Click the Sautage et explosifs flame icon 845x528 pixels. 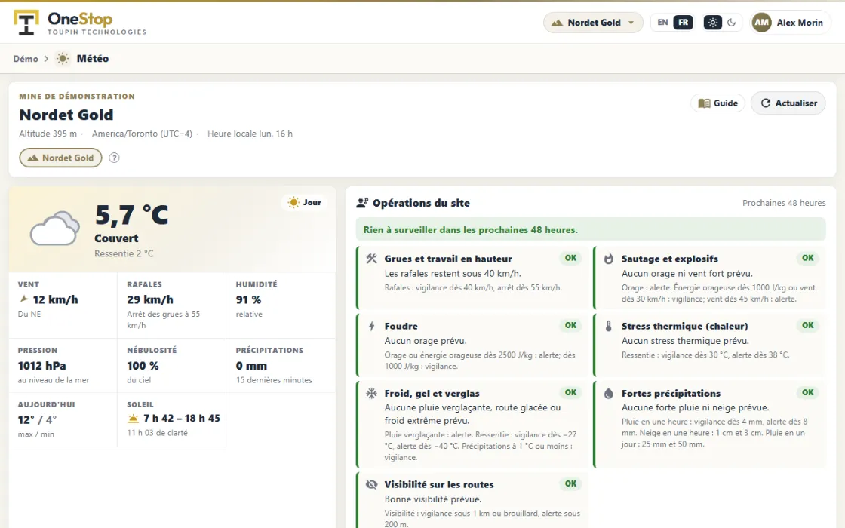pyautogui.click(x=608, y=259)
